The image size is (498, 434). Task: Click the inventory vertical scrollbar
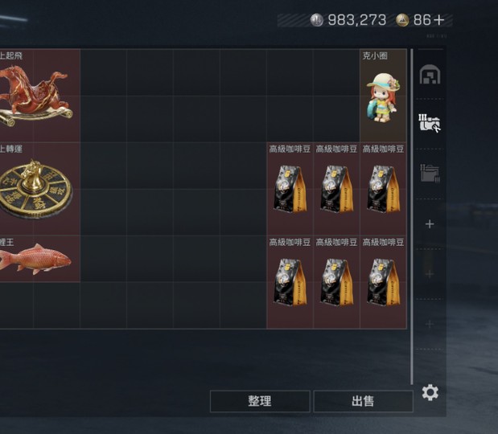[412, 217]
